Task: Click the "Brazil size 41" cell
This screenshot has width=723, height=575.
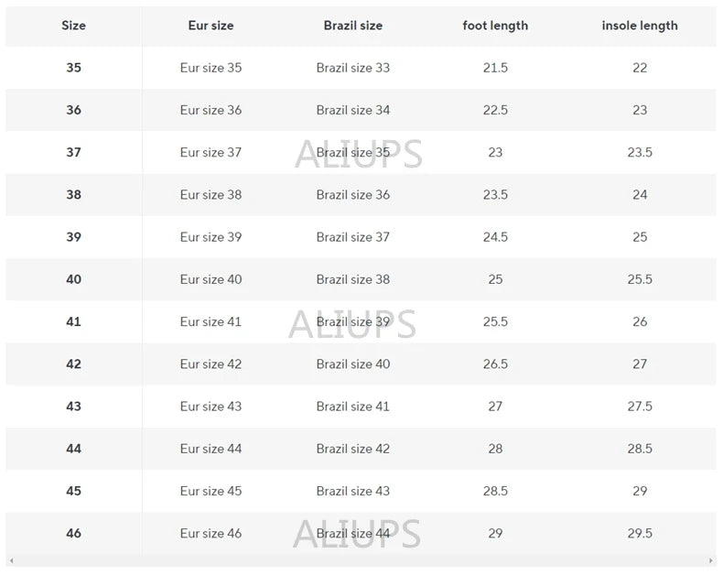Action: click(x=353, y=407)
